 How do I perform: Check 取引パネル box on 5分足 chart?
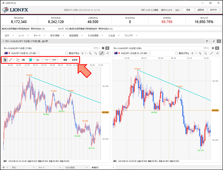tap(67, 53)
